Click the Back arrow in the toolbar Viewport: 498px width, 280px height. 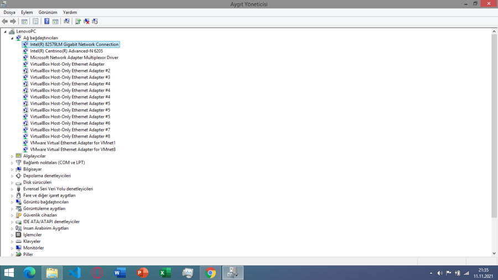pyautogui.click(x=5, y=21)
